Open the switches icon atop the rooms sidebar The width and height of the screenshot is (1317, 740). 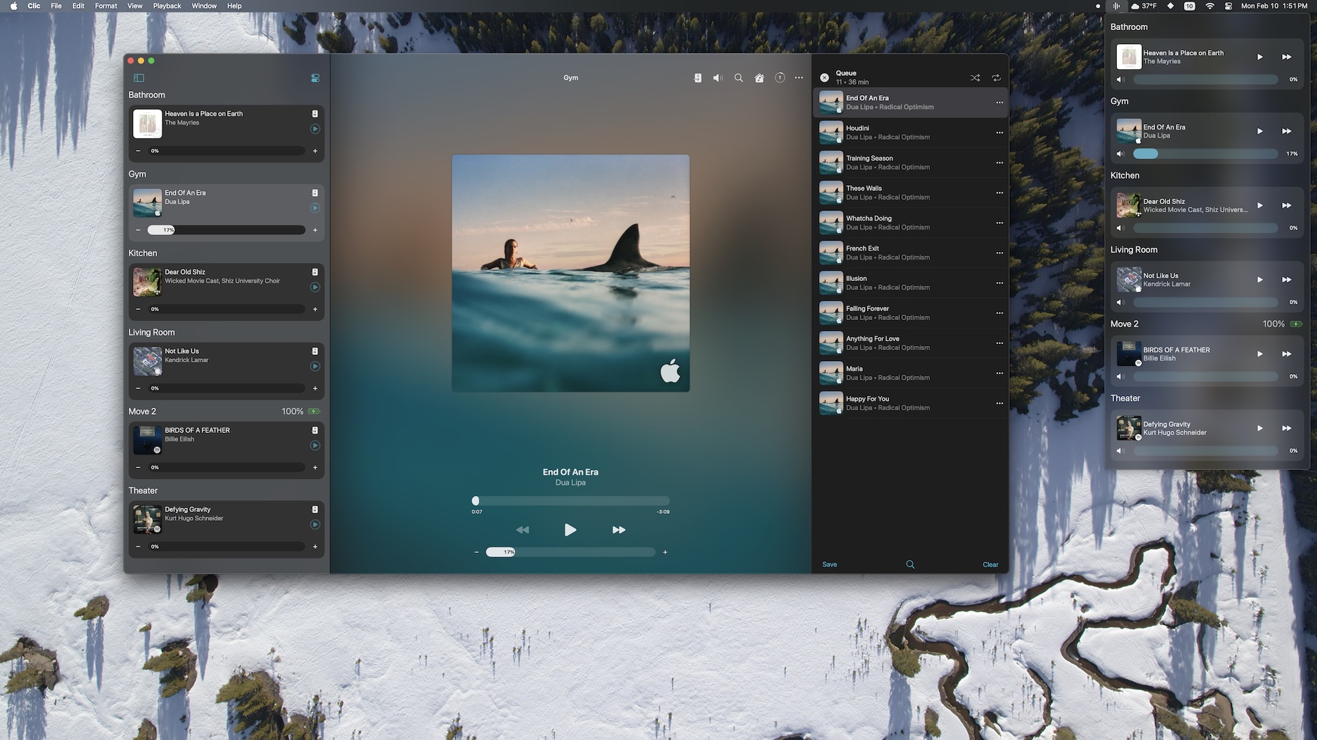point(316,78)
